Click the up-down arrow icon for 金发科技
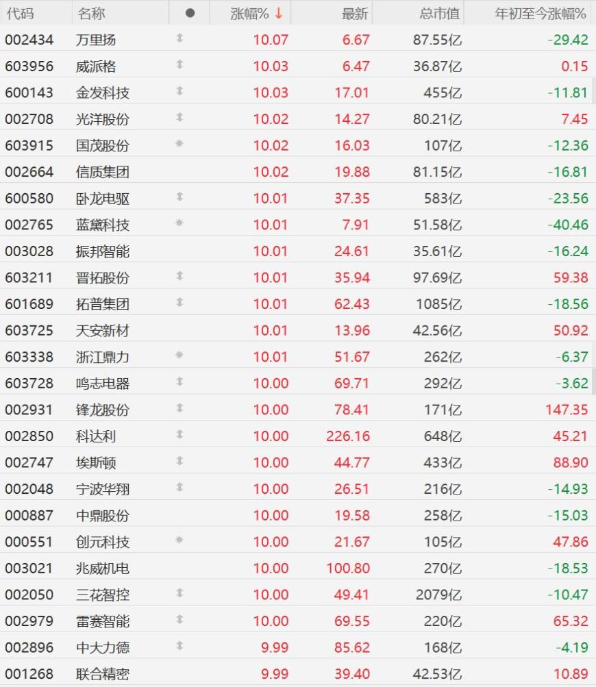The height and width of the screenshot is (687, 596). [179, 90]
